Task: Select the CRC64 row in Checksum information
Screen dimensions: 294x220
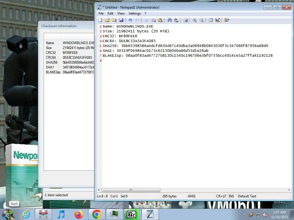Action: click(x=70, y=58)
